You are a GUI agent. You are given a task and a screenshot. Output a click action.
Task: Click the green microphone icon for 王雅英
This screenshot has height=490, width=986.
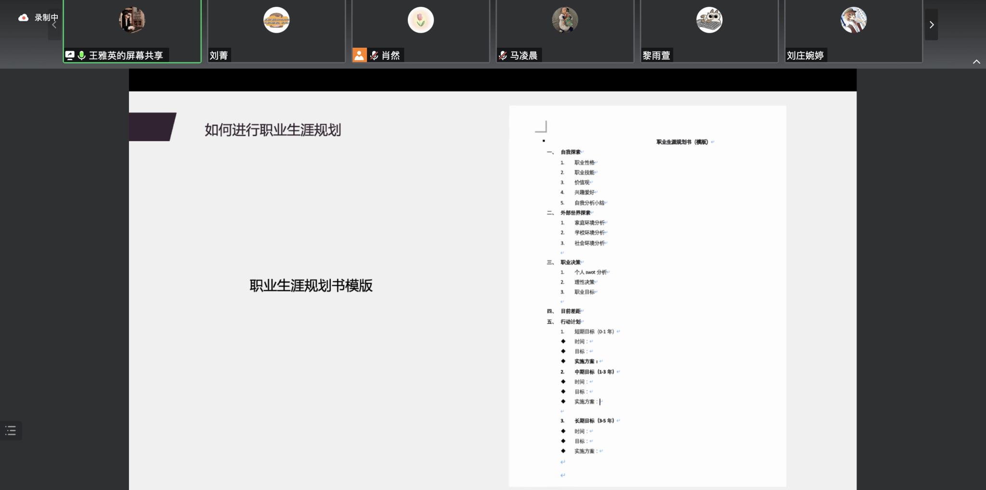click(81, 55)
